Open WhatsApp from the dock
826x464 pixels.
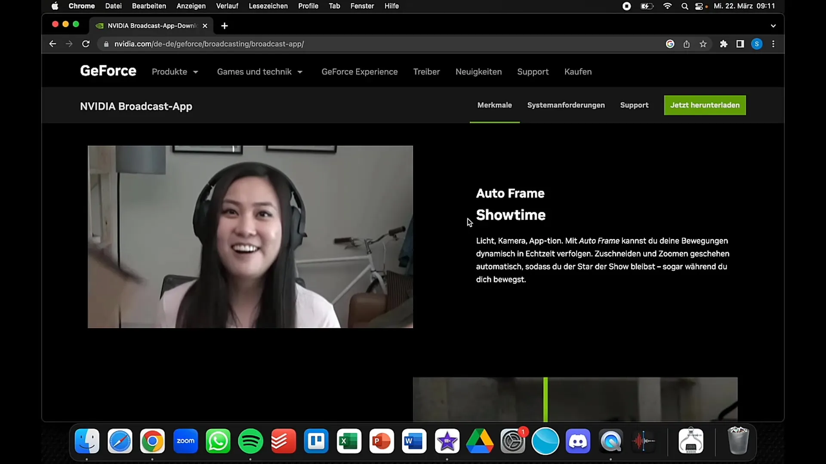tap(218, 441)
